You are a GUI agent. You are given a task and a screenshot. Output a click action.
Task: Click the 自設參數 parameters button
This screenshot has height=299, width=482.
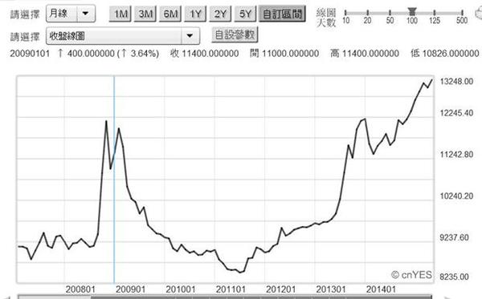[x=235, y=34]
